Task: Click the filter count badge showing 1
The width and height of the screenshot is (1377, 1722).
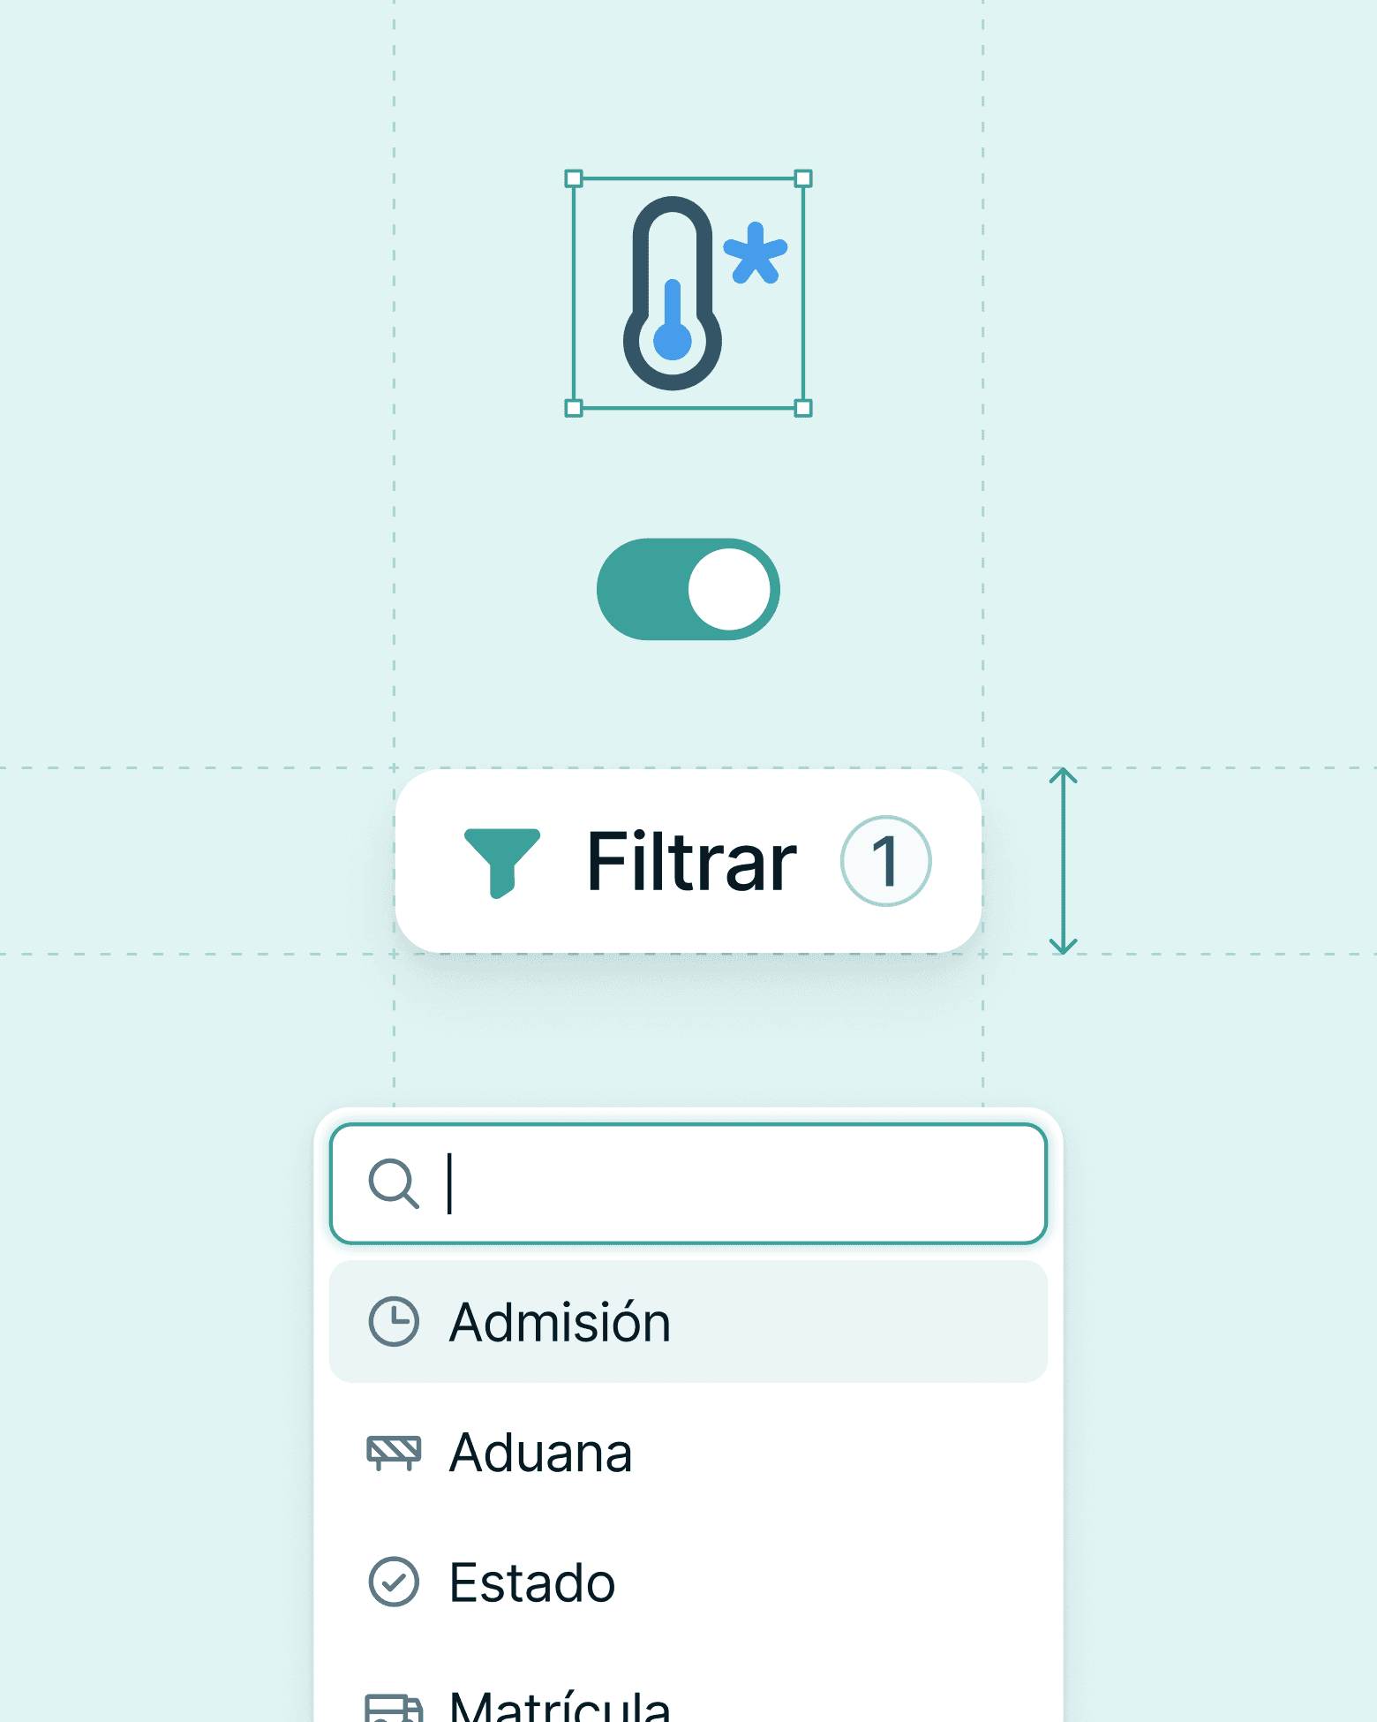Action: pyautogui.click(x=885, y=861)
